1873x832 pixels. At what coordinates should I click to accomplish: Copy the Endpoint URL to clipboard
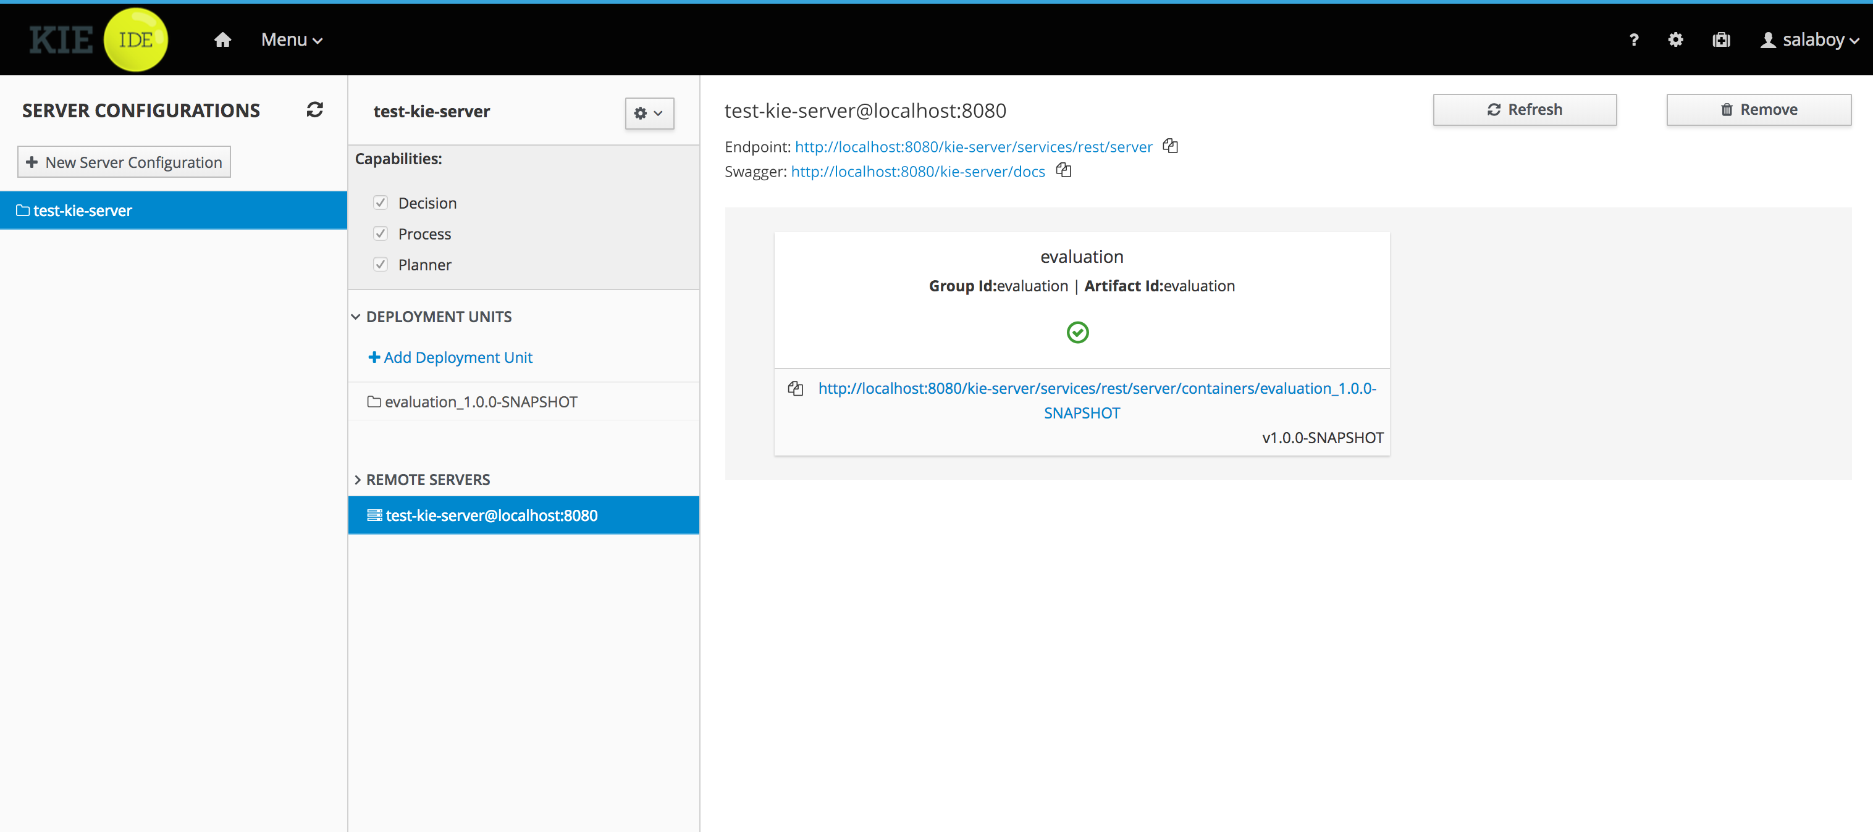1170,146
